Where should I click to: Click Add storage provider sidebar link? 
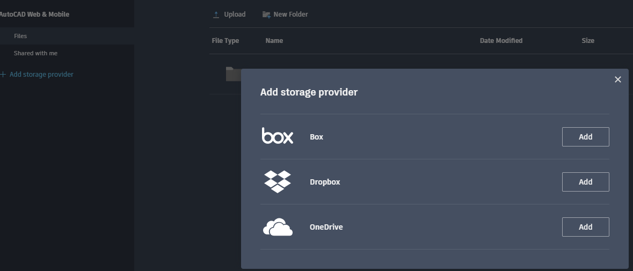click(41, 74)
